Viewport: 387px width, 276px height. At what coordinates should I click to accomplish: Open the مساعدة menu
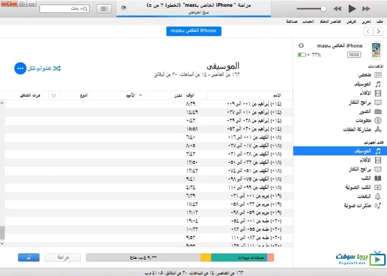291,21
